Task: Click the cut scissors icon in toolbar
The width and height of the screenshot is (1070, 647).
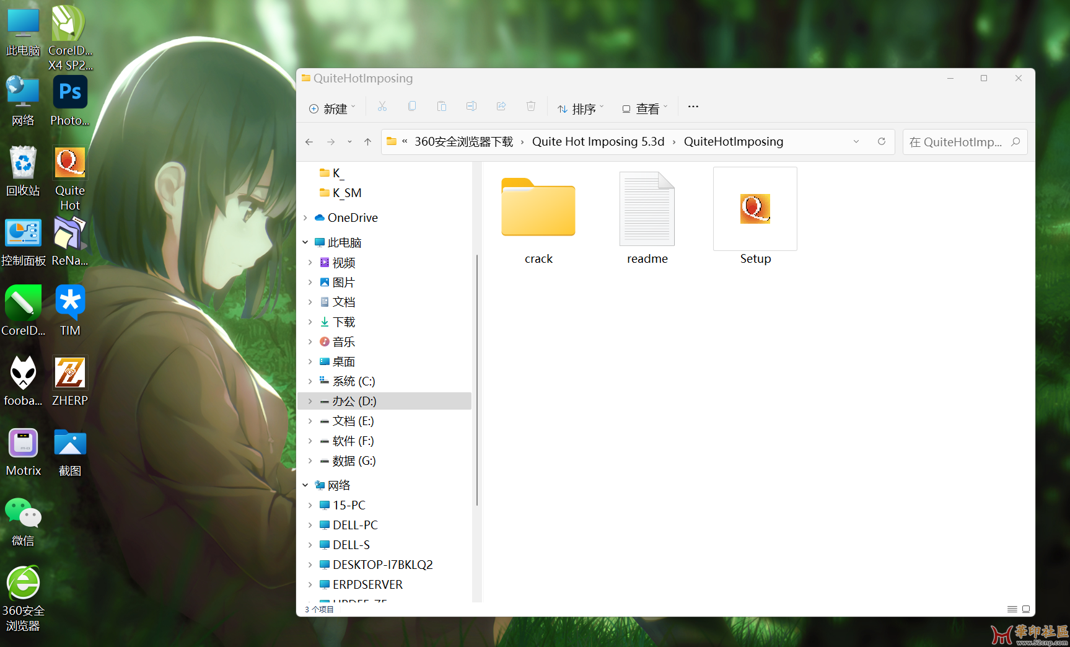Action: pyautogui.click(x=382, y=107)
